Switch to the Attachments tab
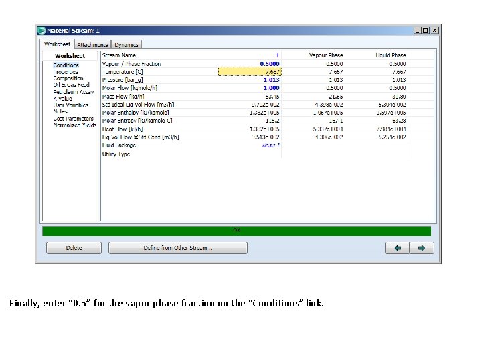The image size is (482, 362). click(92, 45)
